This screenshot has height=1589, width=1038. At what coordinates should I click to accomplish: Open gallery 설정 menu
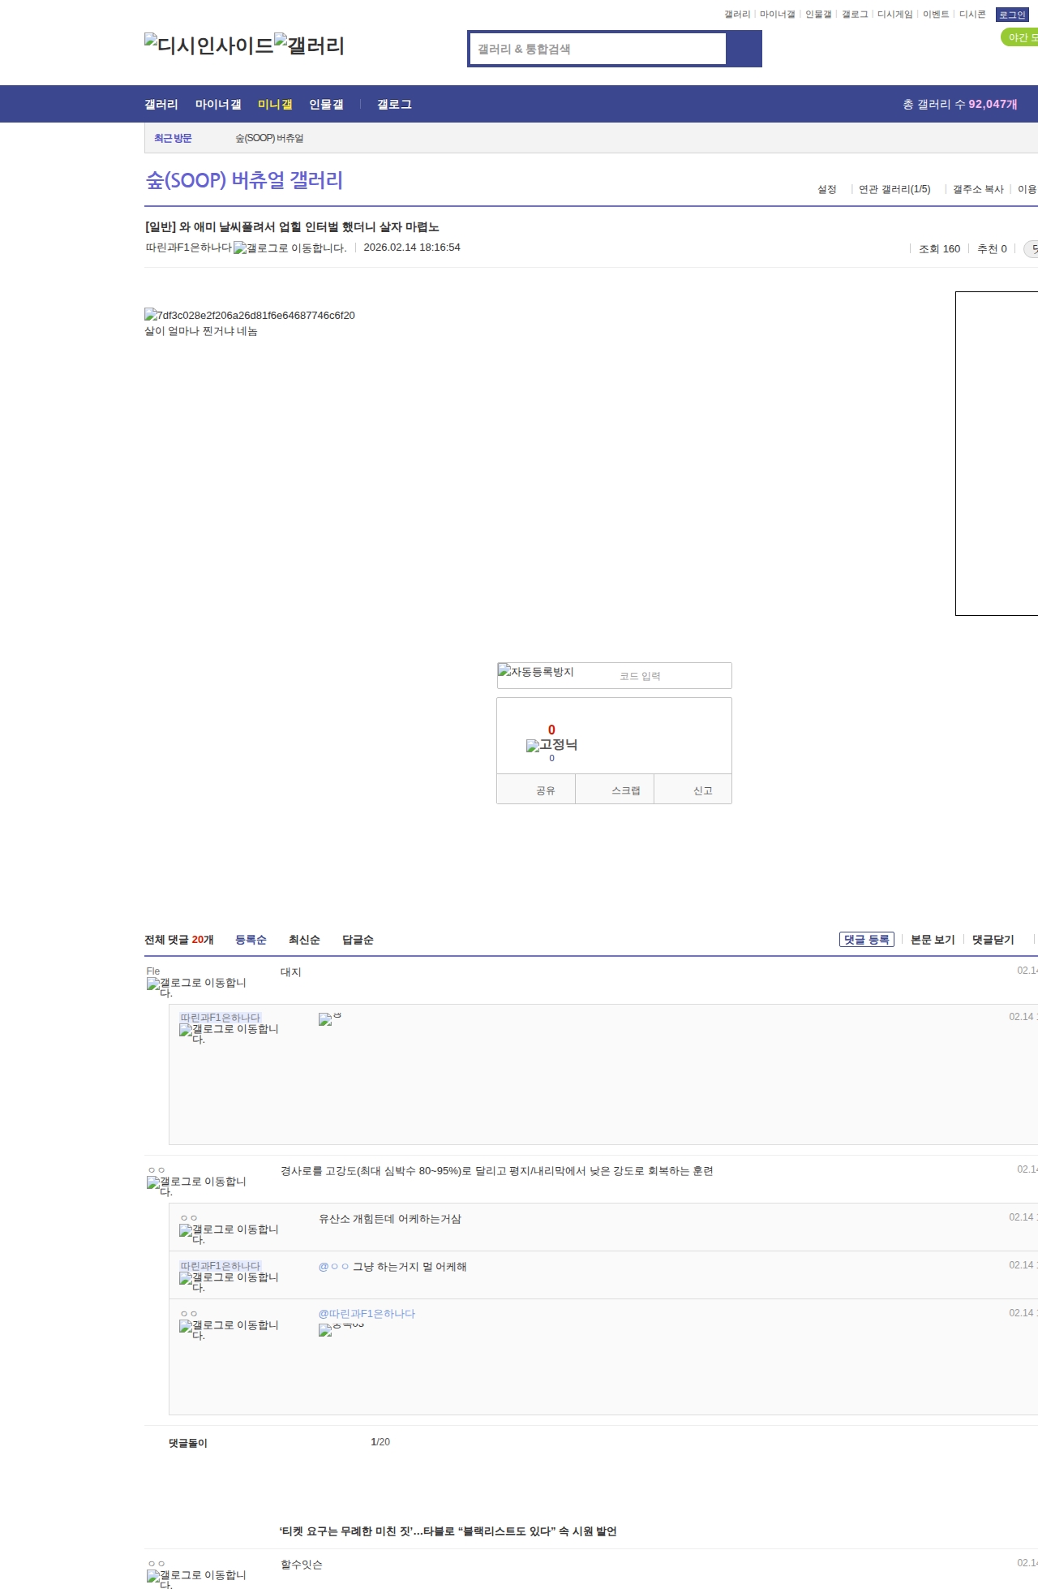(x=826, y=189)
